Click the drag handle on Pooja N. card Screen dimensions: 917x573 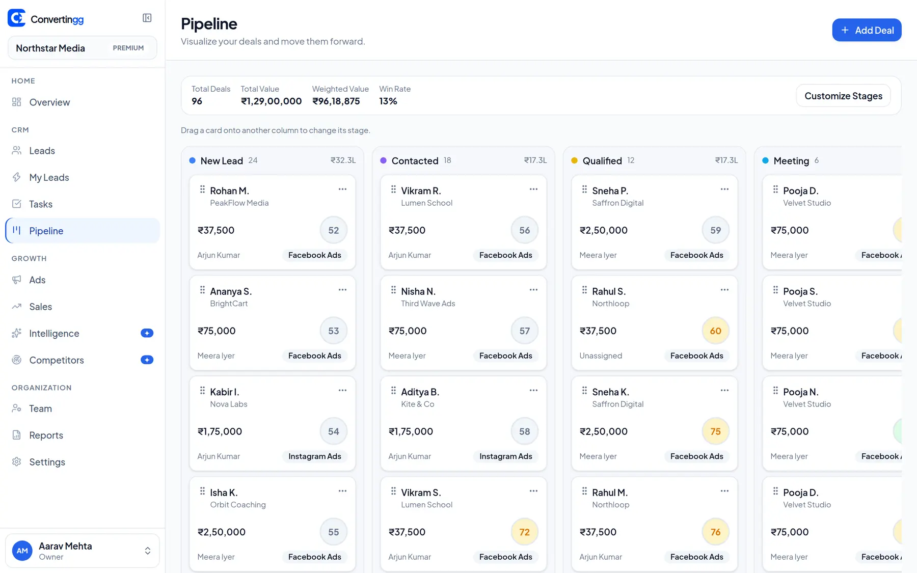click(775, 391)
